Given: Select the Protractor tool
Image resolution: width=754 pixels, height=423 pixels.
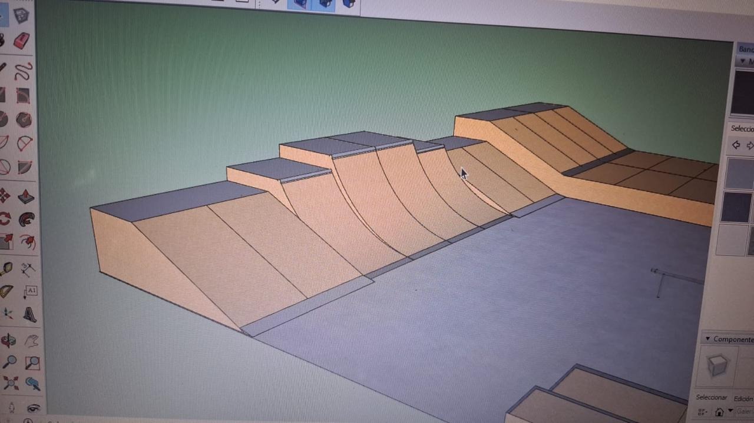Looking at the screenshot, I should click(6, 292).
